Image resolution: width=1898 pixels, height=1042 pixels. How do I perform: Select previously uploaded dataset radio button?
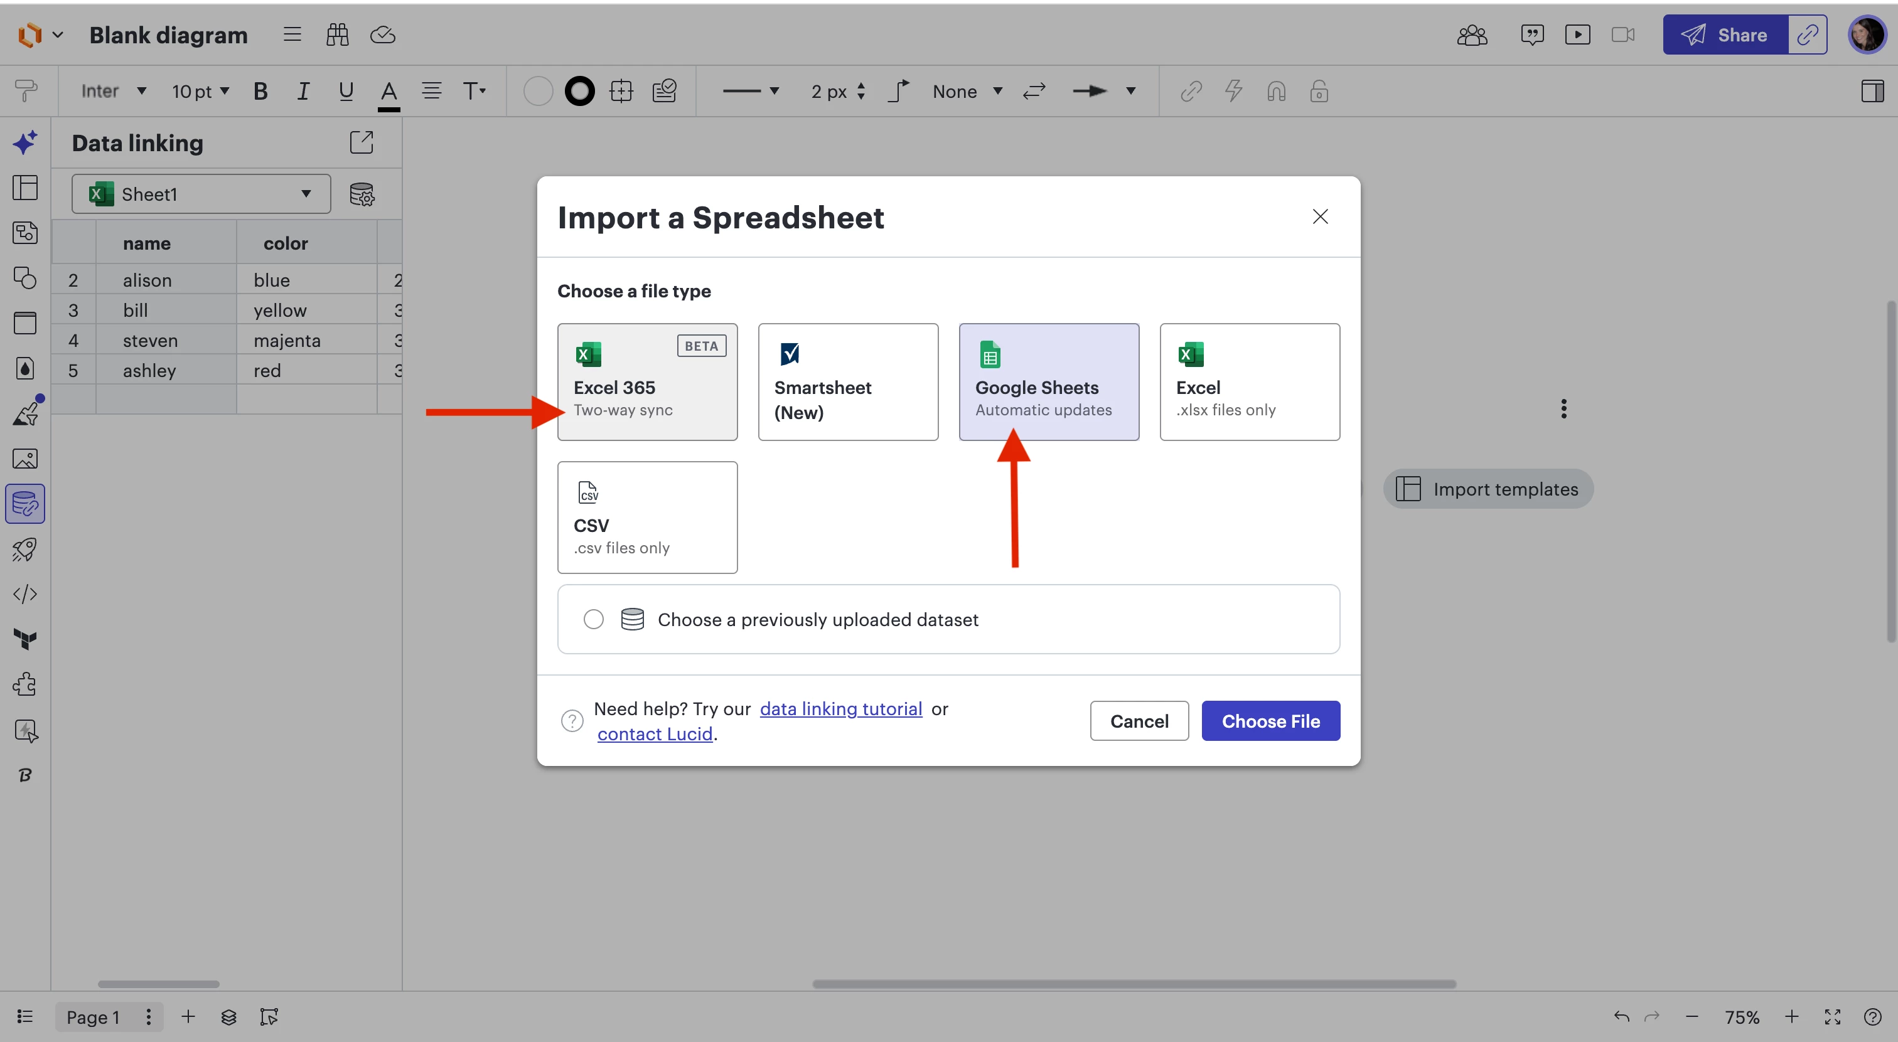point(593,619)
